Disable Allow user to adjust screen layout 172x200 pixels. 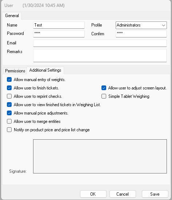(104, 88)
